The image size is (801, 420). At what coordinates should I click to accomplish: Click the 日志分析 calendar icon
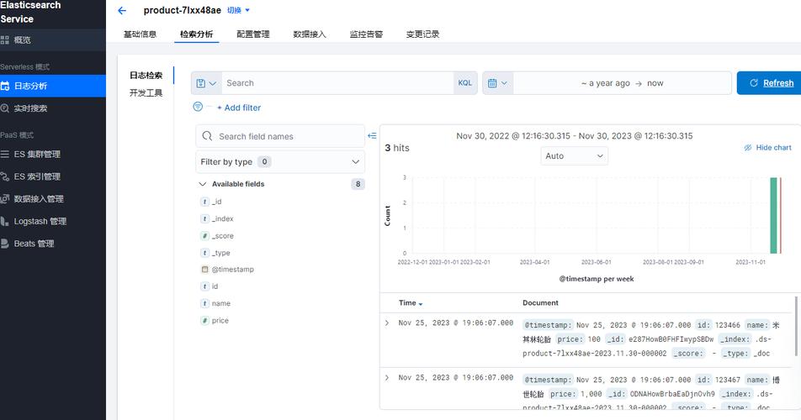click(x=4, y=86)
